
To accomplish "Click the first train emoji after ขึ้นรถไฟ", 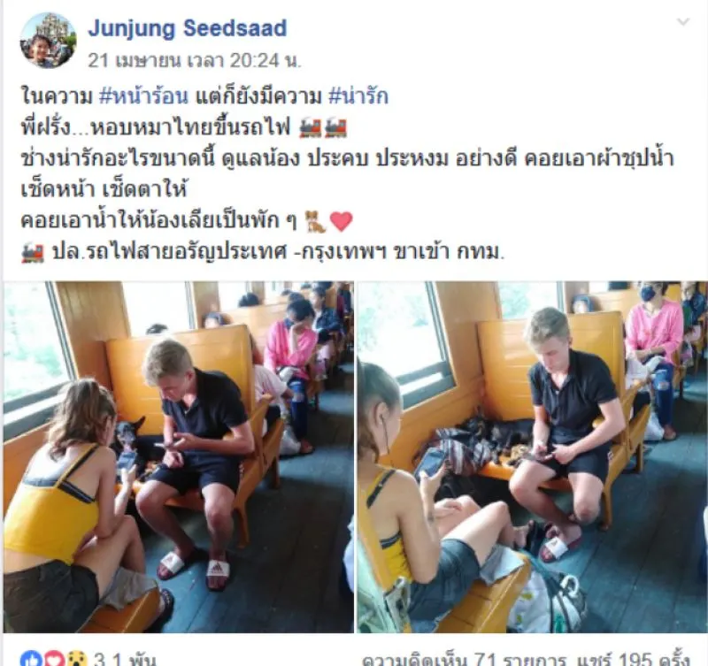I will [311, 127].
